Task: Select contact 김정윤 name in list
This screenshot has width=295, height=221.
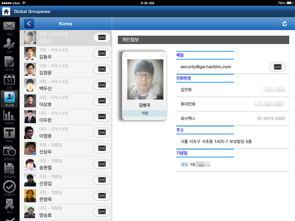Action: click(x=45, y=73)
